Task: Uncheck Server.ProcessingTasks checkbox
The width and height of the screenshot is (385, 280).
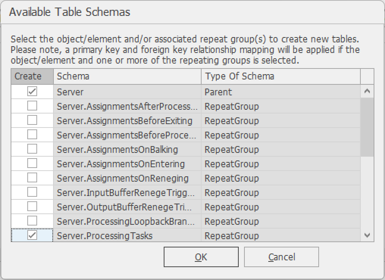Action: tap(32, 235)
